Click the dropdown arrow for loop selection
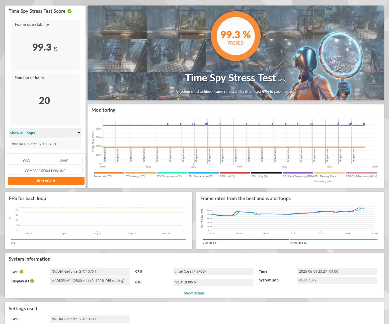This screenshot has width=389, height=324. (79, 133)
